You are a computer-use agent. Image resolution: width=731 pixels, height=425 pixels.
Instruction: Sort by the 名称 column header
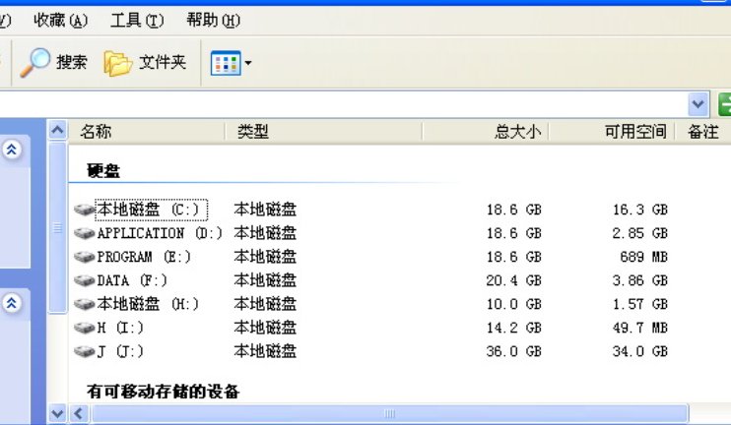pyautogui.click(x=147, y=132)
